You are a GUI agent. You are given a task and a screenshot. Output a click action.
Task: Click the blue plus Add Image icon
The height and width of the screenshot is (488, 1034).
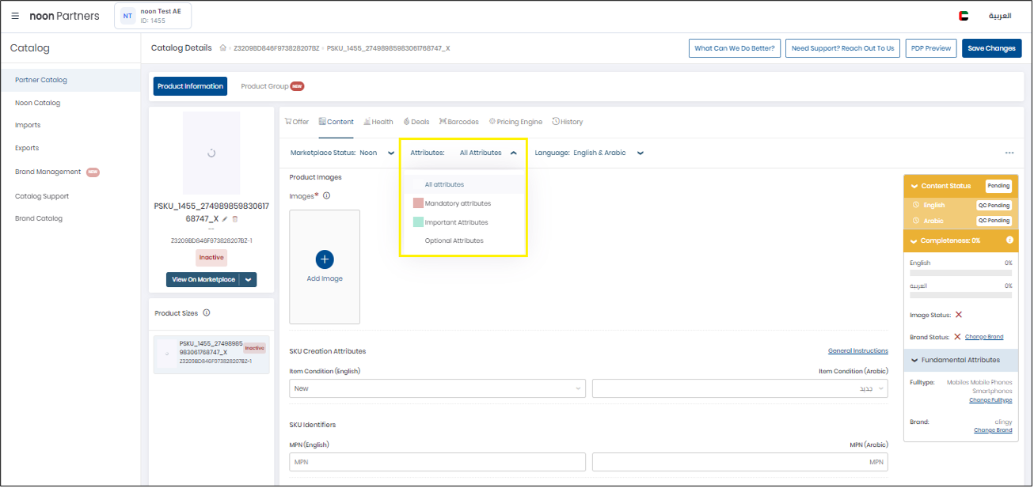coord(325,259)
